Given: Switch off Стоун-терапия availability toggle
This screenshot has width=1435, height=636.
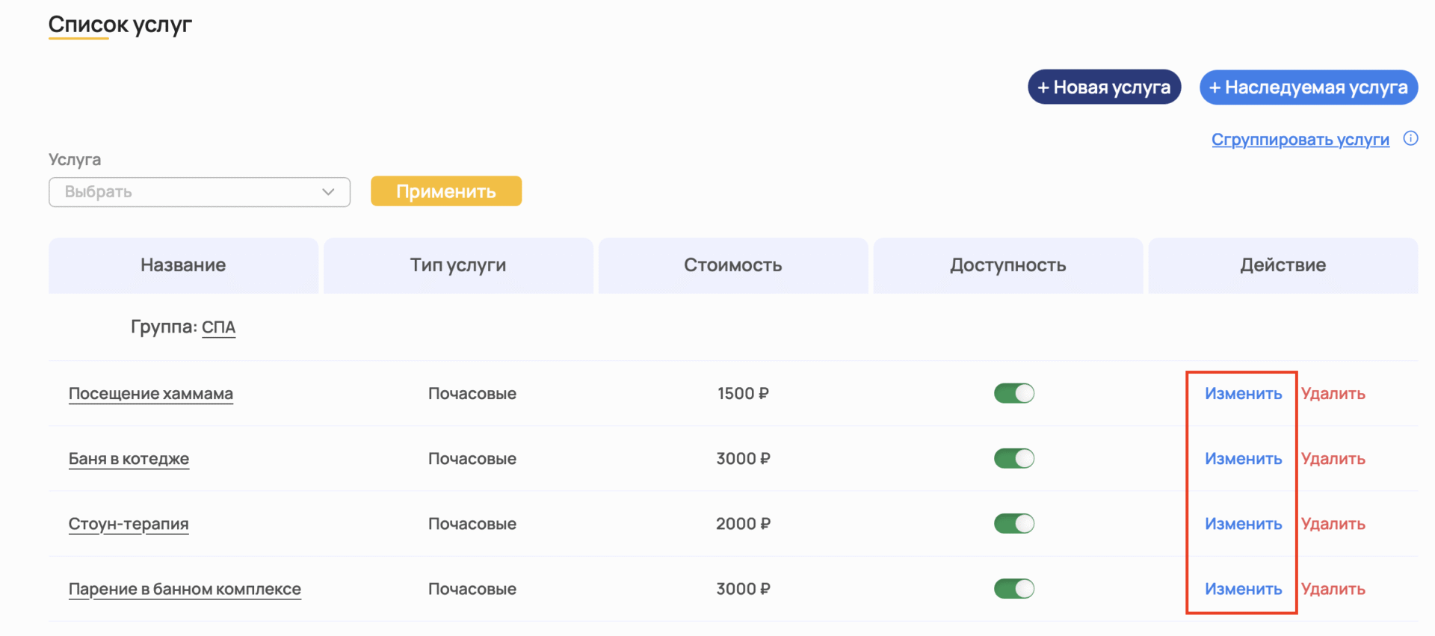Looking at the screenshot, I should click(1013, 523).
